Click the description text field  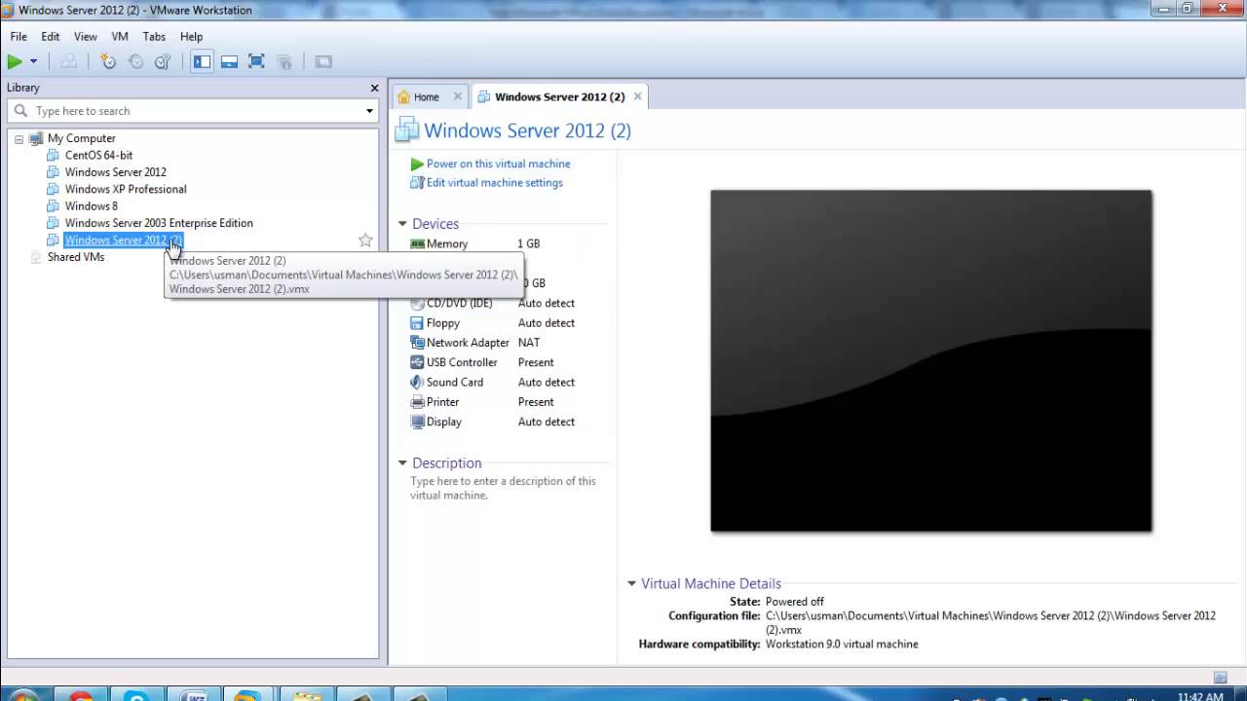click(505, 488)
